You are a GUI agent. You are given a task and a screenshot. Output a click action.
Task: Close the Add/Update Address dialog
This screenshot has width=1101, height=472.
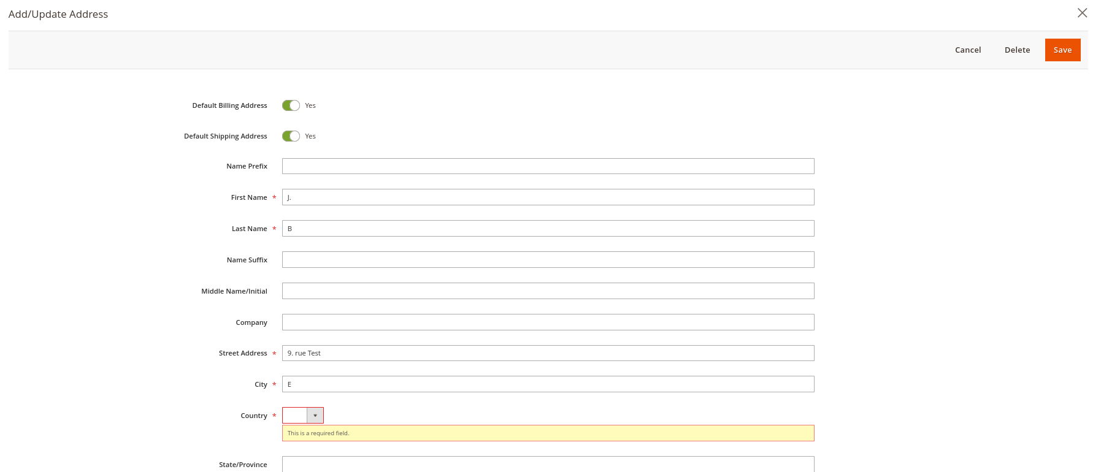pos(1083,13)
